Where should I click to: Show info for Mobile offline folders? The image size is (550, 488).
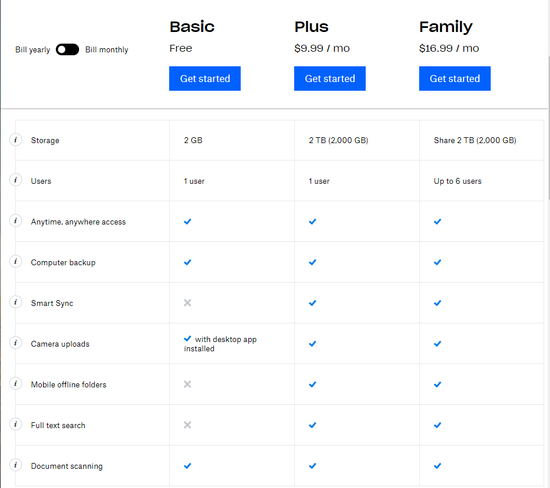pyautogui.click(x=16, y=384)
